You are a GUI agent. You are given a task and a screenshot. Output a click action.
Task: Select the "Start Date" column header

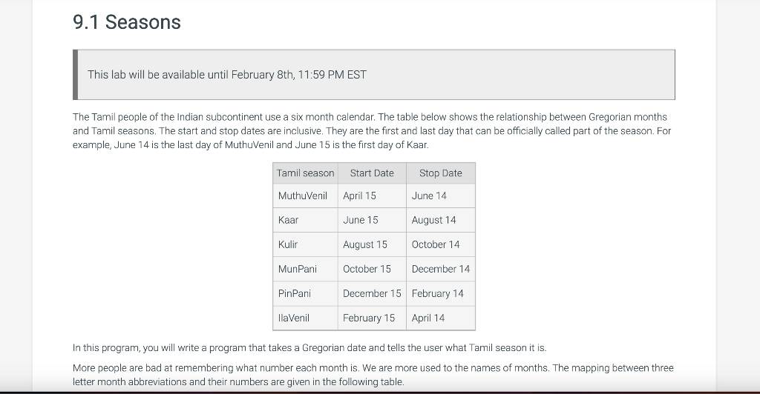coord(372,173)
